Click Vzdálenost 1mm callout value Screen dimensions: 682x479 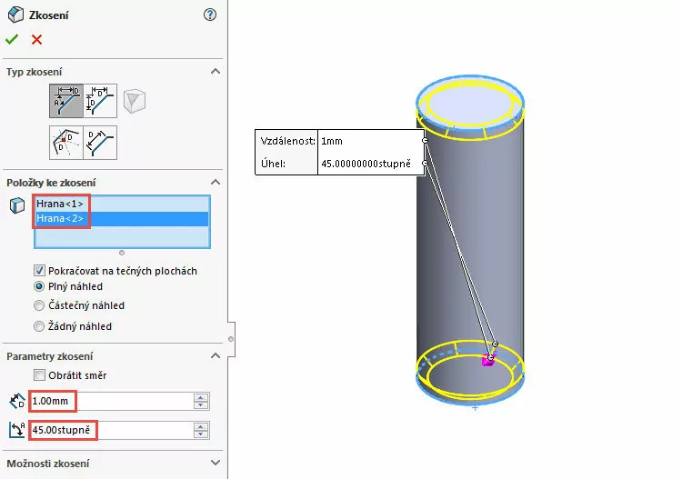coord(332,141)
